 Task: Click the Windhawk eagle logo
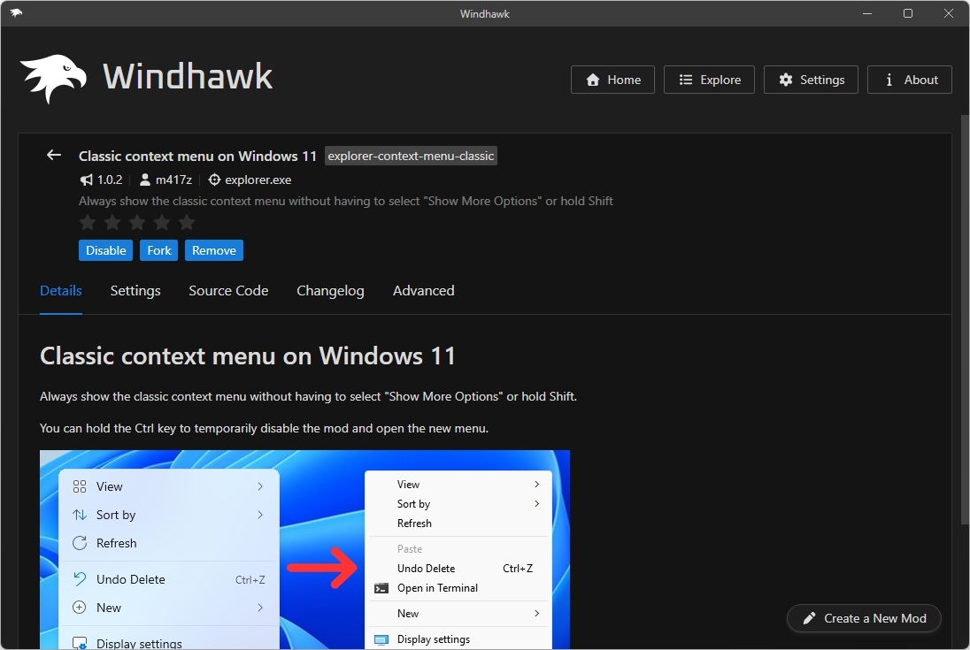[53, 75]
